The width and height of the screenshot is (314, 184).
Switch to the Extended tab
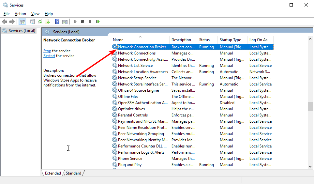[x=53, y=173]
